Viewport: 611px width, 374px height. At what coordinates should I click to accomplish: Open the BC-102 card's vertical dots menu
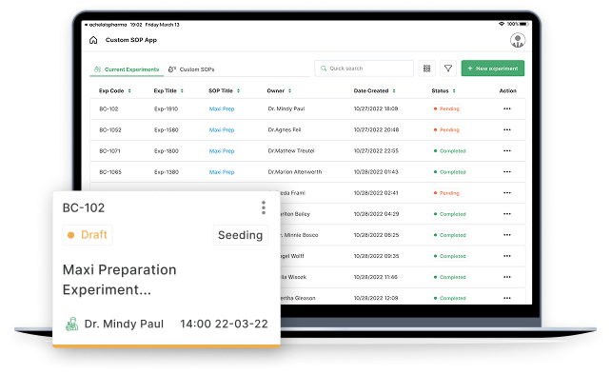coord(264,207)
